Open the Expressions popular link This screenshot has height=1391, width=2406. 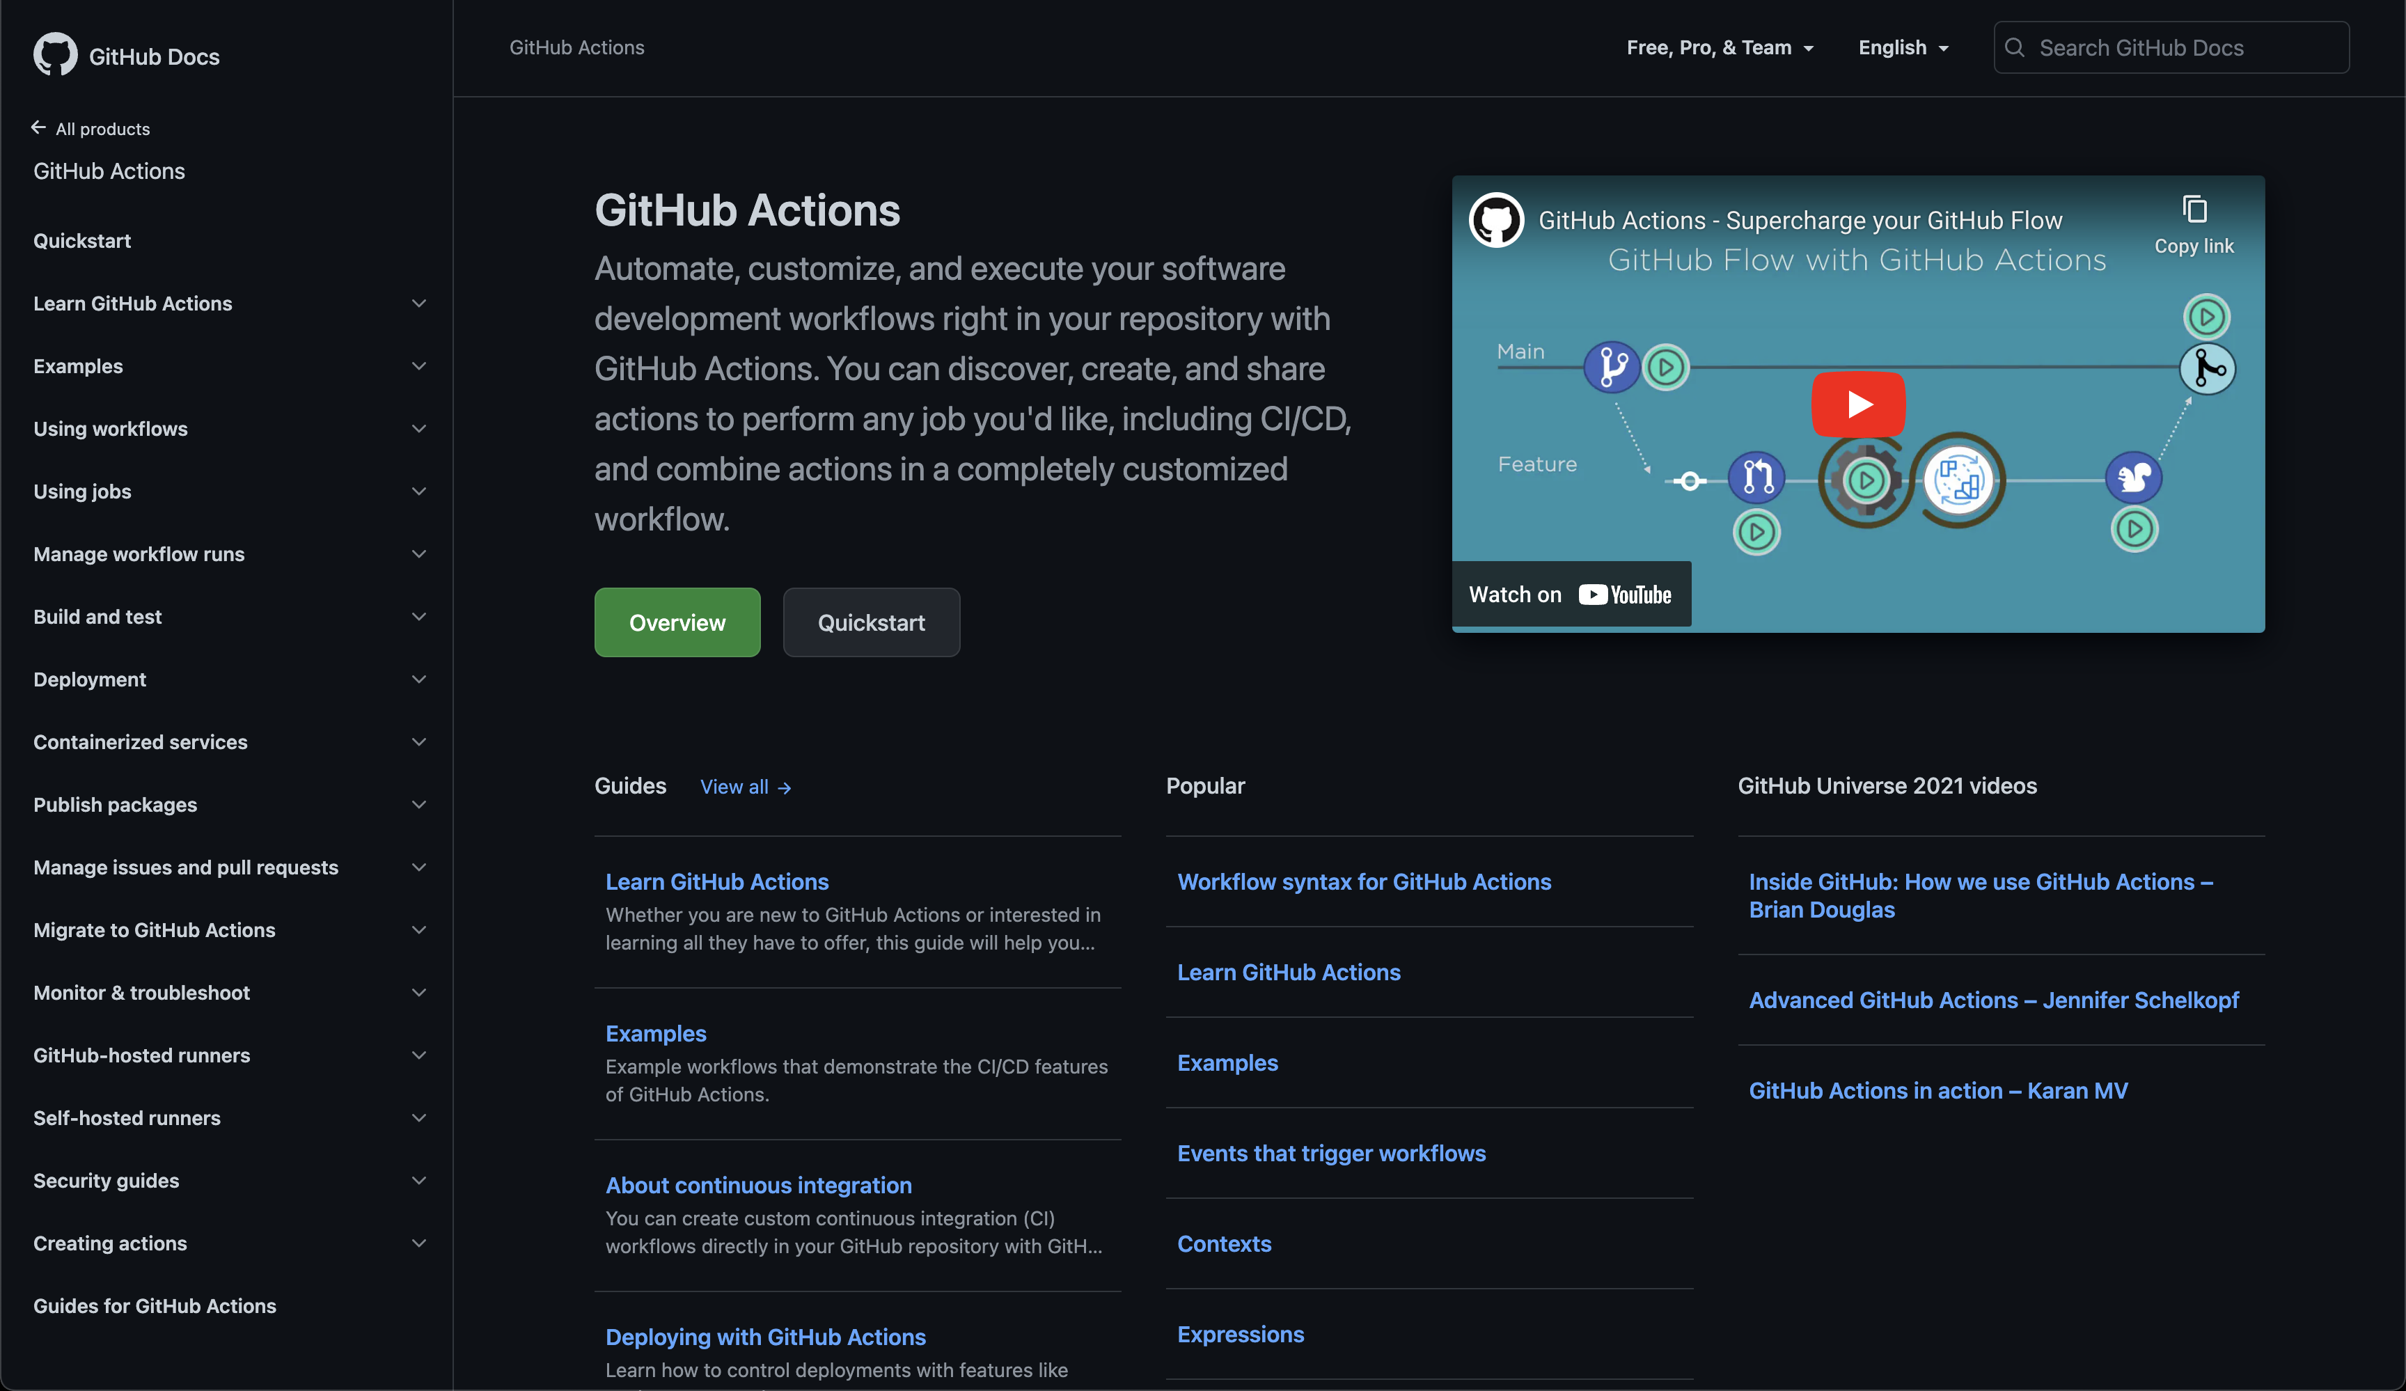pyautogui.click(x=1240, y=1335)
